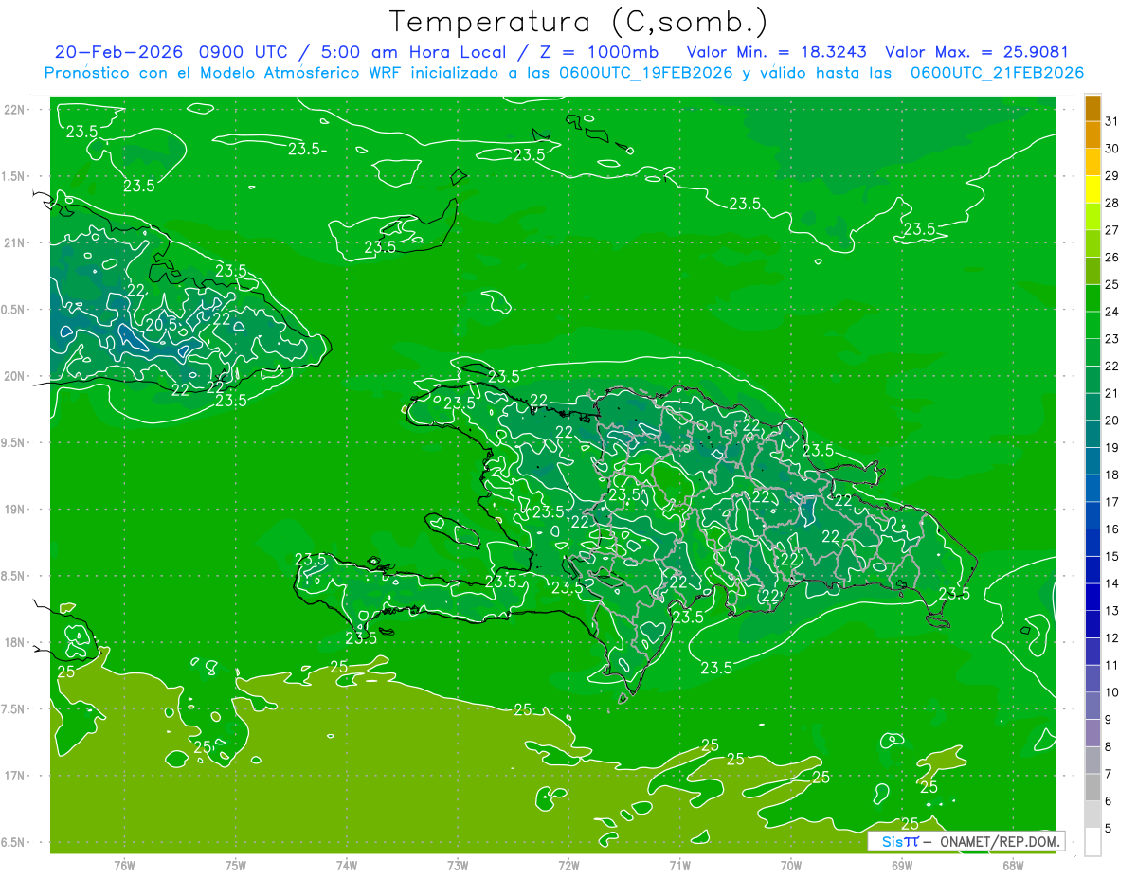Image resolution: width=1137 pixels, height=878 pixels.
Task: Click the colorbar tick label "11"
Action: [1112, 666]
